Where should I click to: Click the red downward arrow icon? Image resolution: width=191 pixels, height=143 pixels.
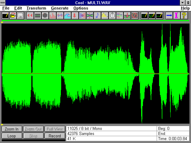pyautogui.click(x=75, y=15)
